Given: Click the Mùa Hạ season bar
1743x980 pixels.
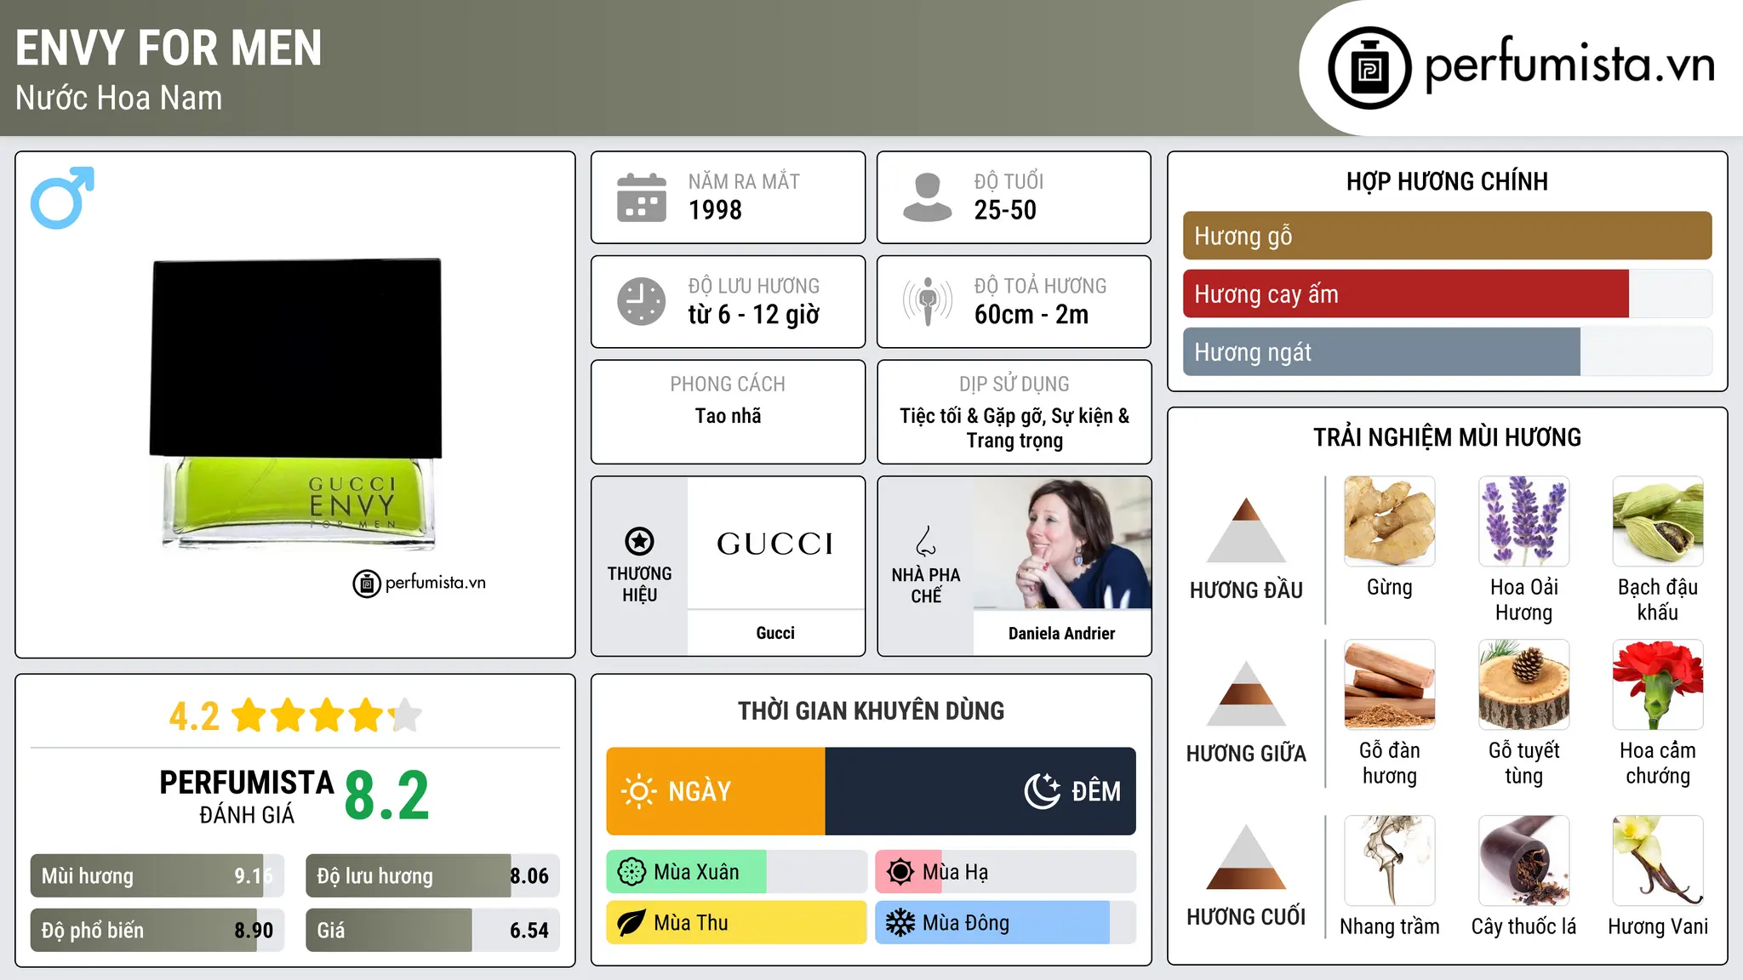Looking at the screenshot, I should coord(1005,872).
